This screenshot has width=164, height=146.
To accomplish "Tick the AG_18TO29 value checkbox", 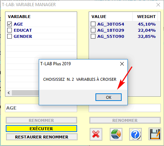I will click(x=93, y=30).
